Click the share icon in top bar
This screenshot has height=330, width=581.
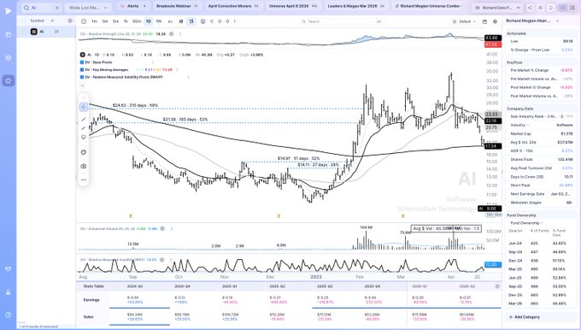click(x=530, y=8)
